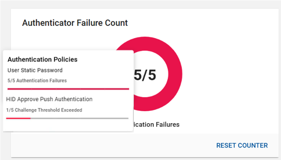Viewport: 281px width, 160px height.
Task: Click the grey footer bar beside RESET COUNTER
Action: [103, 146]
